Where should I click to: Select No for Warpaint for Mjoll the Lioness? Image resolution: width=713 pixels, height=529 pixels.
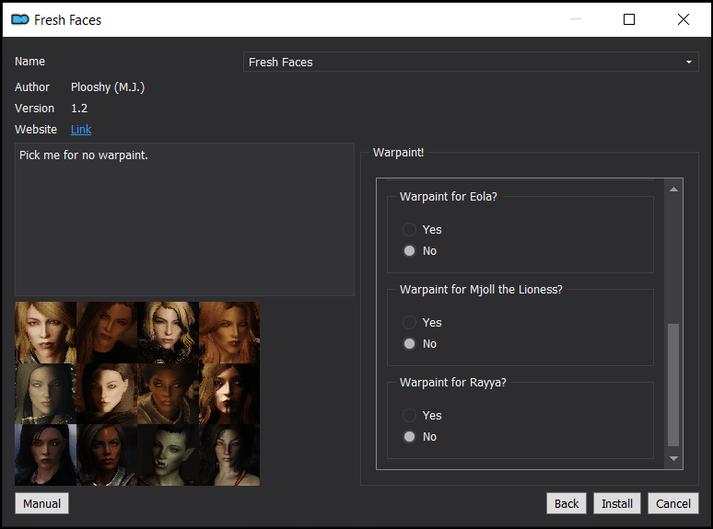[x=409, y=344]
